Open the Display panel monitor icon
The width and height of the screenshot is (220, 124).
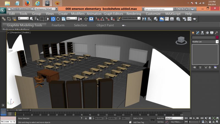click(212, 33)
